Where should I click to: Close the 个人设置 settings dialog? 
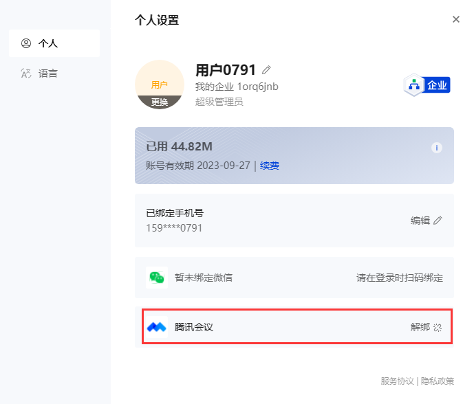point(456,19)
